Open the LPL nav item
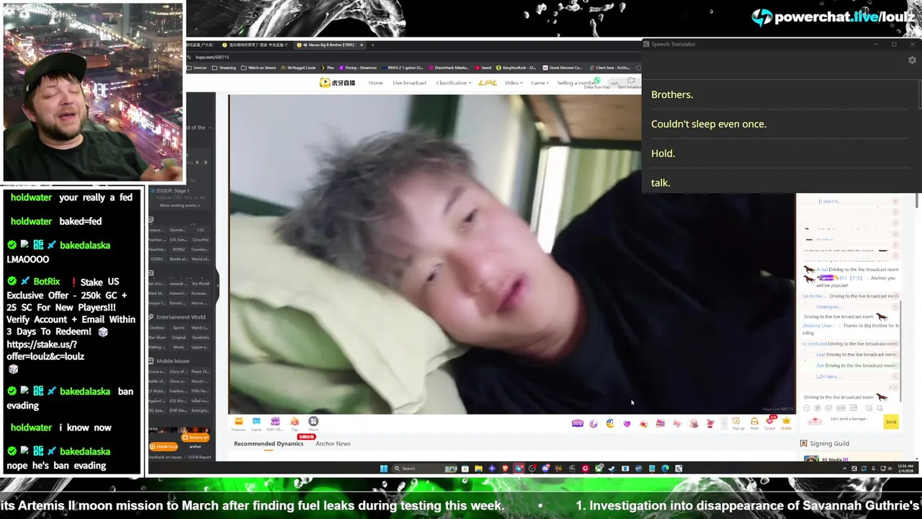Screen dimensions: 922x519 coord(488,83)
